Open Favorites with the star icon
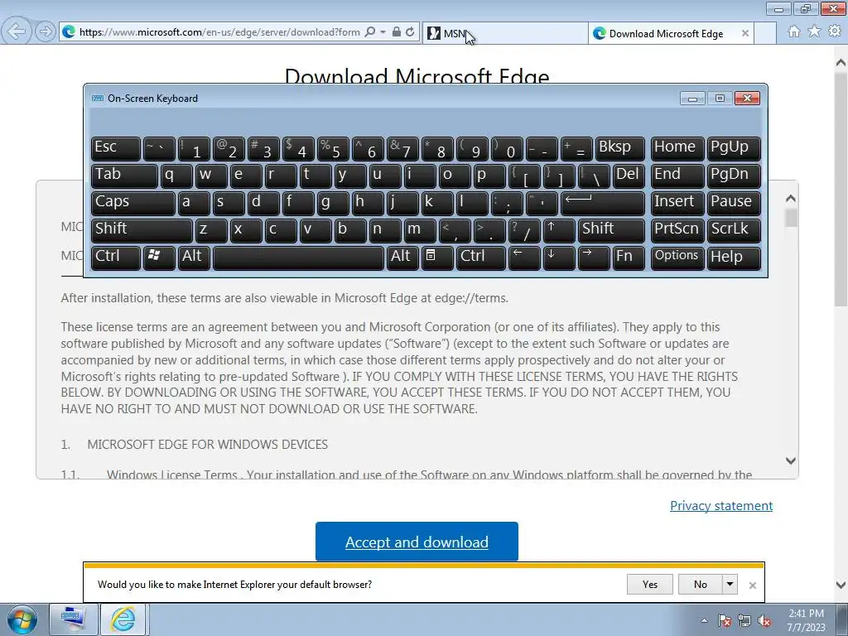848x636 pixels. 814,32
